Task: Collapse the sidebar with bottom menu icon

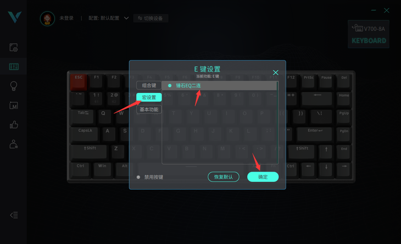Action: pyautogui.click(x=14, y=215)
